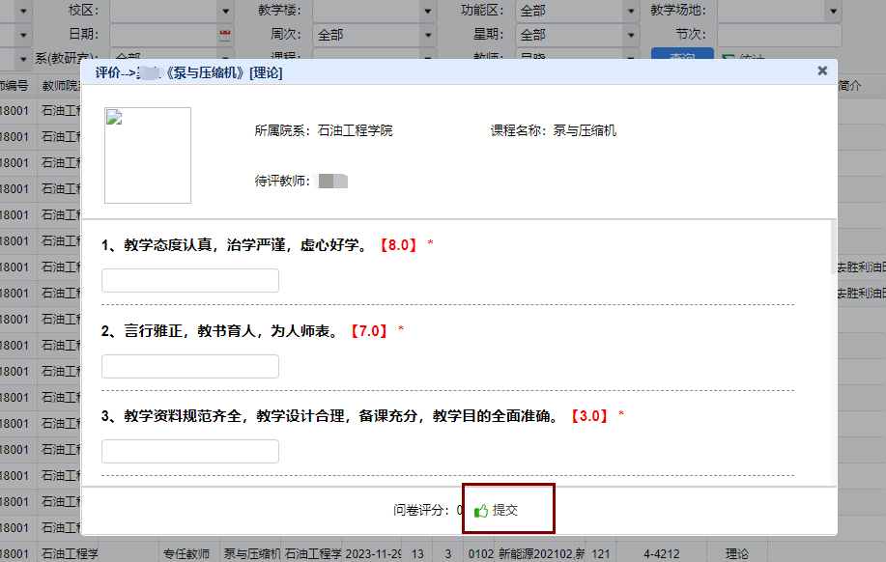Click the dialog's vertical scrollbar
The image size is (886, 562).
point(832,253)
